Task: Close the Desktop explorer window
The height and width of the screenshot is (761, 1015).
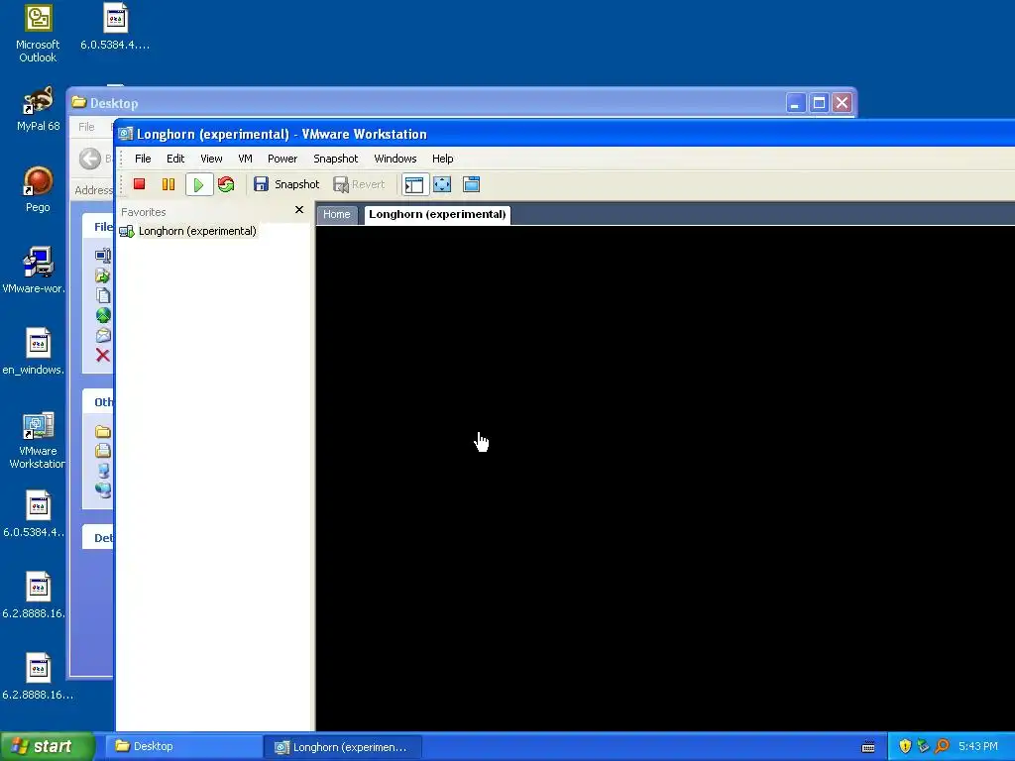Action: click(842, 103)
